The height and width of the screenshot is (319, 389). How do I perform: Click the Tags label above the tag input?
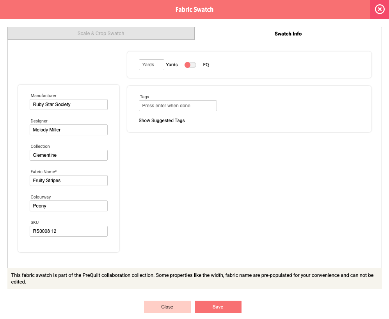click(x=144, y=97)
